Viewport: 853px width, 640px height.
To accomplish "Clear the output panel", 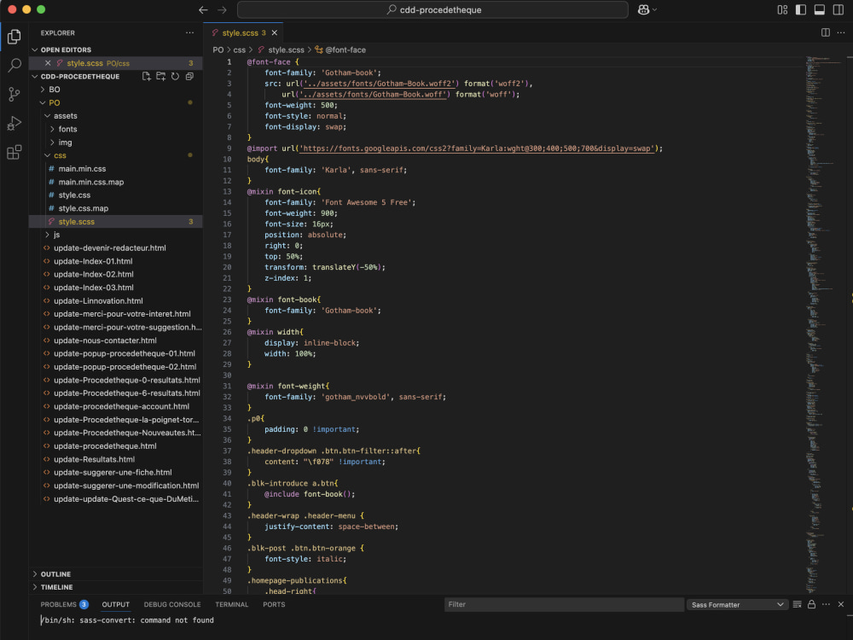I will (797, 604).
